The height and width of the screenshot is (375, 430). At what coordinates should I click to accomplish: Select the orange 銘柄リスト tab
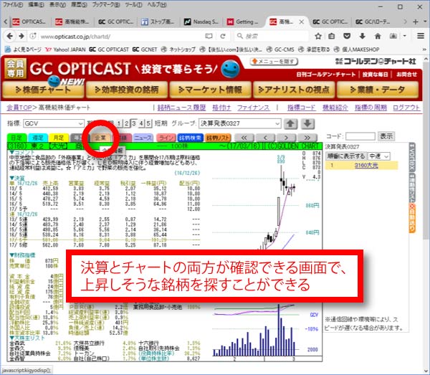[x=217, y=138]
